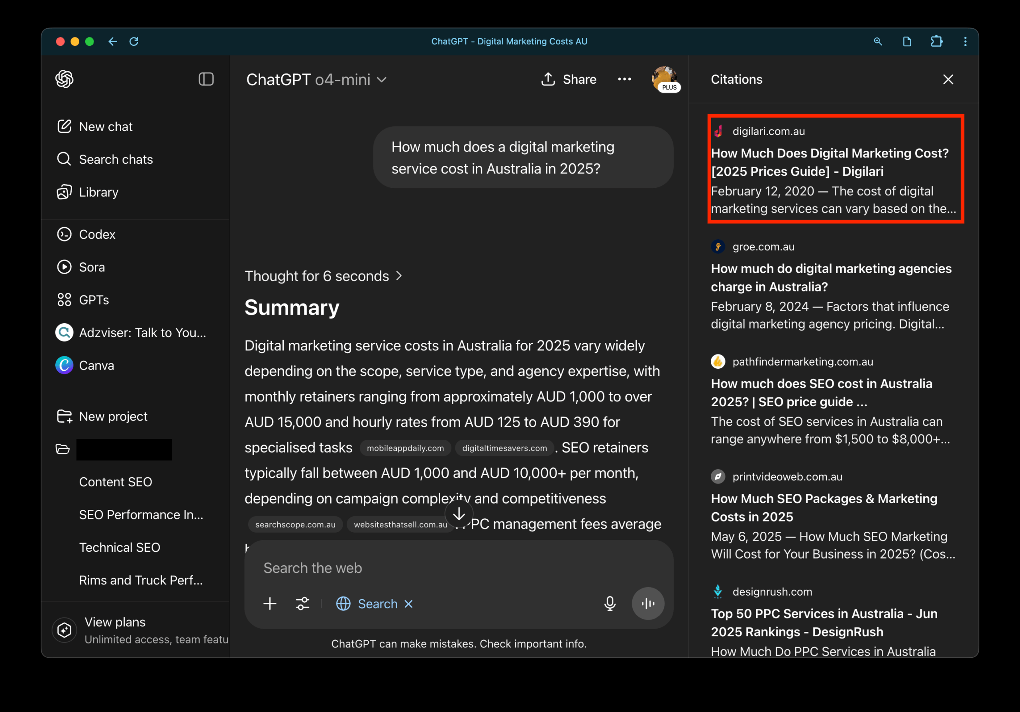The width and height of the screenshot is (1020, 712).
Task: Open the Technical SEO chat
Action: coord(120,548)
